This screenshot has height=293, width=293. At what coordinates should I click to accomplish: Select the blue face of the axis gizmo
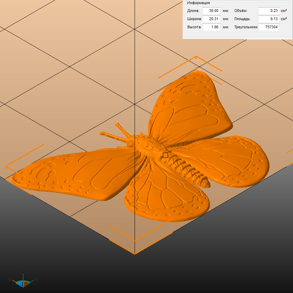[20, 283]
